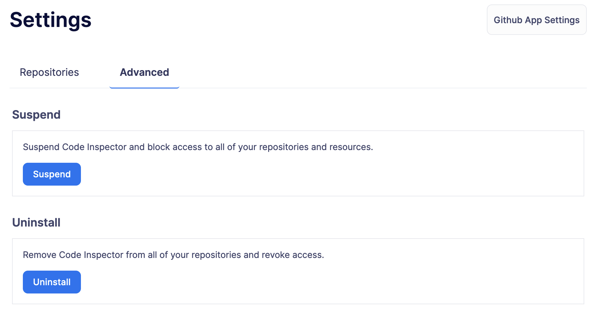
Task: Click the uninstall description text
Action: pyautogui.click(x=174, y=255)
